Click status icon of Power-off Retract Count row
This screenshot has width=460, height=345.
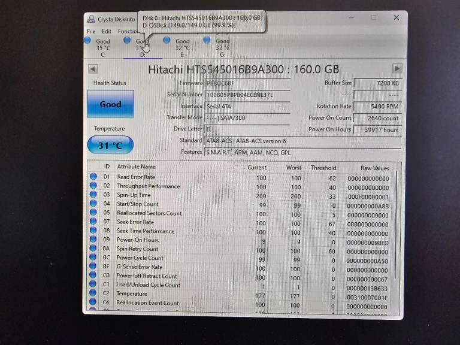[93, 275]
